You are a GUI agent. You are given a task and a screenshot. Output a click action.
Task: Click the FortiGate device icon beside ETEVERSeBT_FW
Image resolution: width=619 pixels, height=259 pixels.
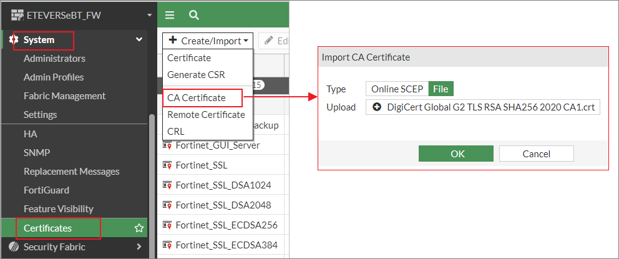(x=17, y=15)
